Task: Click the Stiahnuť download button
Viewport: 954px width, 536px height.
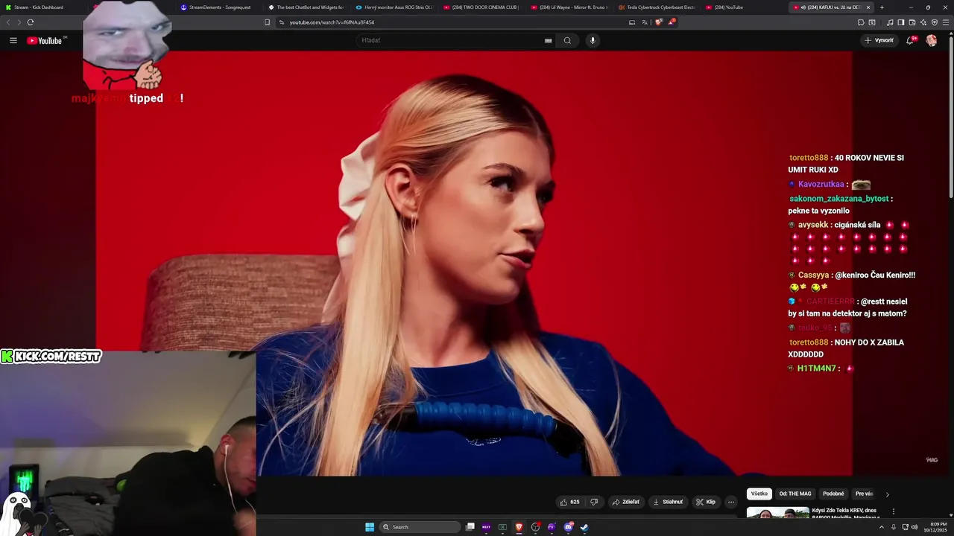Action: coord(668,502)
